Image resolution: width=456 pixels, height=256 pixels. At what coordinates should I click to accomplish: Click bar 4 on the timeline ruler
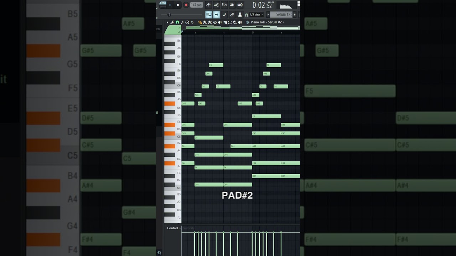click(224, 33)
